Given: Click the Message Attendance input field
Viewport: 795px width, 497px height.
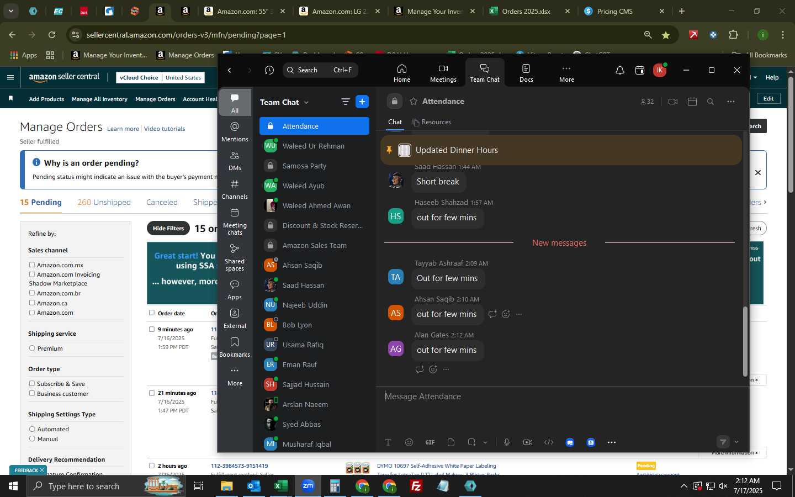Looking at the screenshot, I should coord(561,396).
